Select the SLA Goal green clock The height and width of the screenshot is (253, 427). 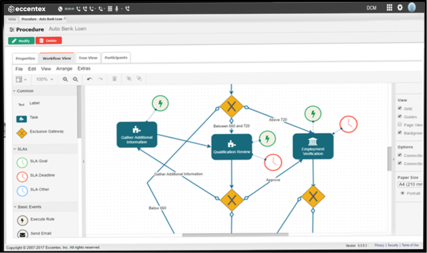click(22, 162)
